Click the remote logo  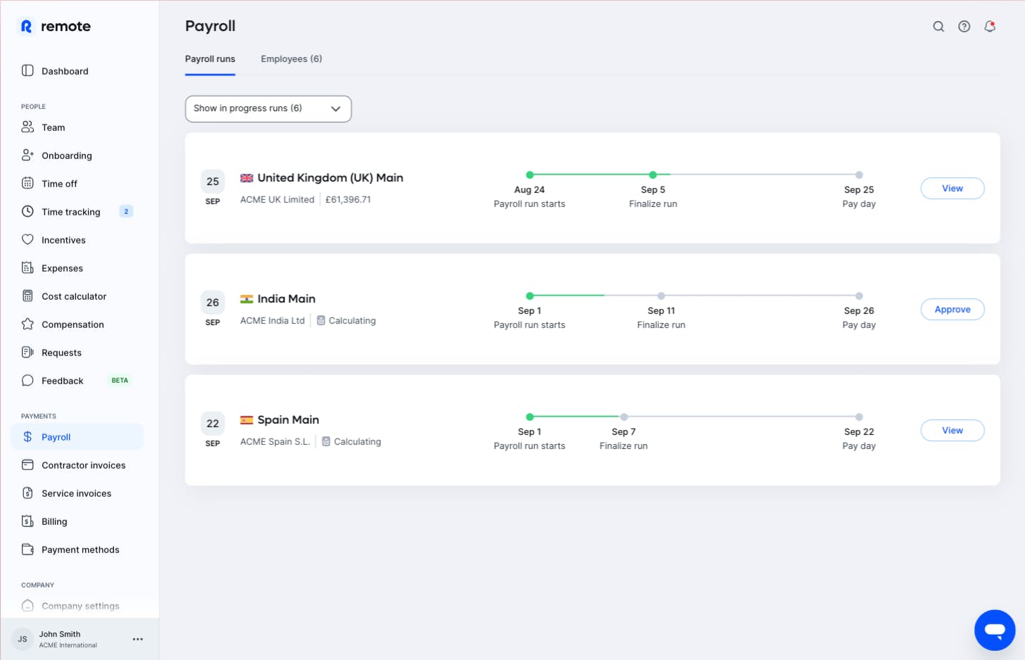pos(54,27)
